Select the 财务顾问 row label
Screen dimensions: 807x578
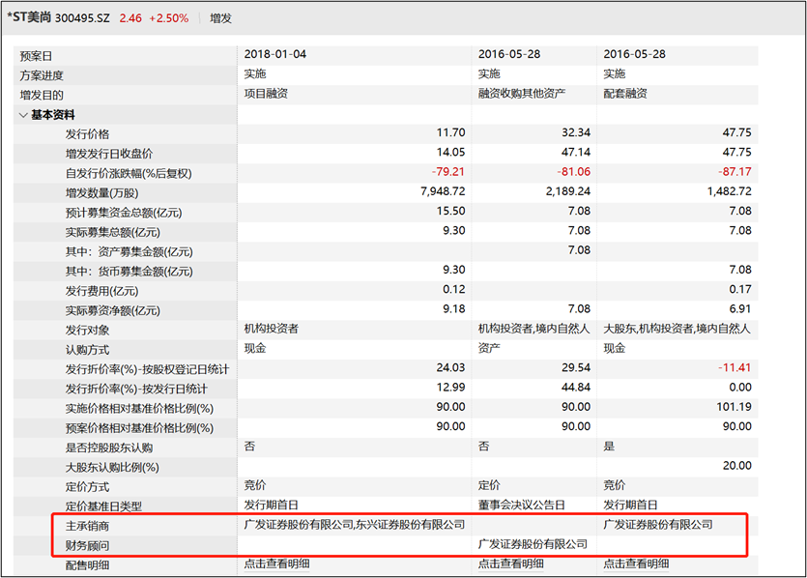[86, 544]
